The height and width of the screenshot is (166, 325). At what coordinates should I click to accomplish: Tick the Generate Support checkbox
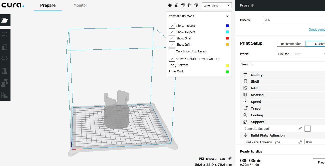308,129
